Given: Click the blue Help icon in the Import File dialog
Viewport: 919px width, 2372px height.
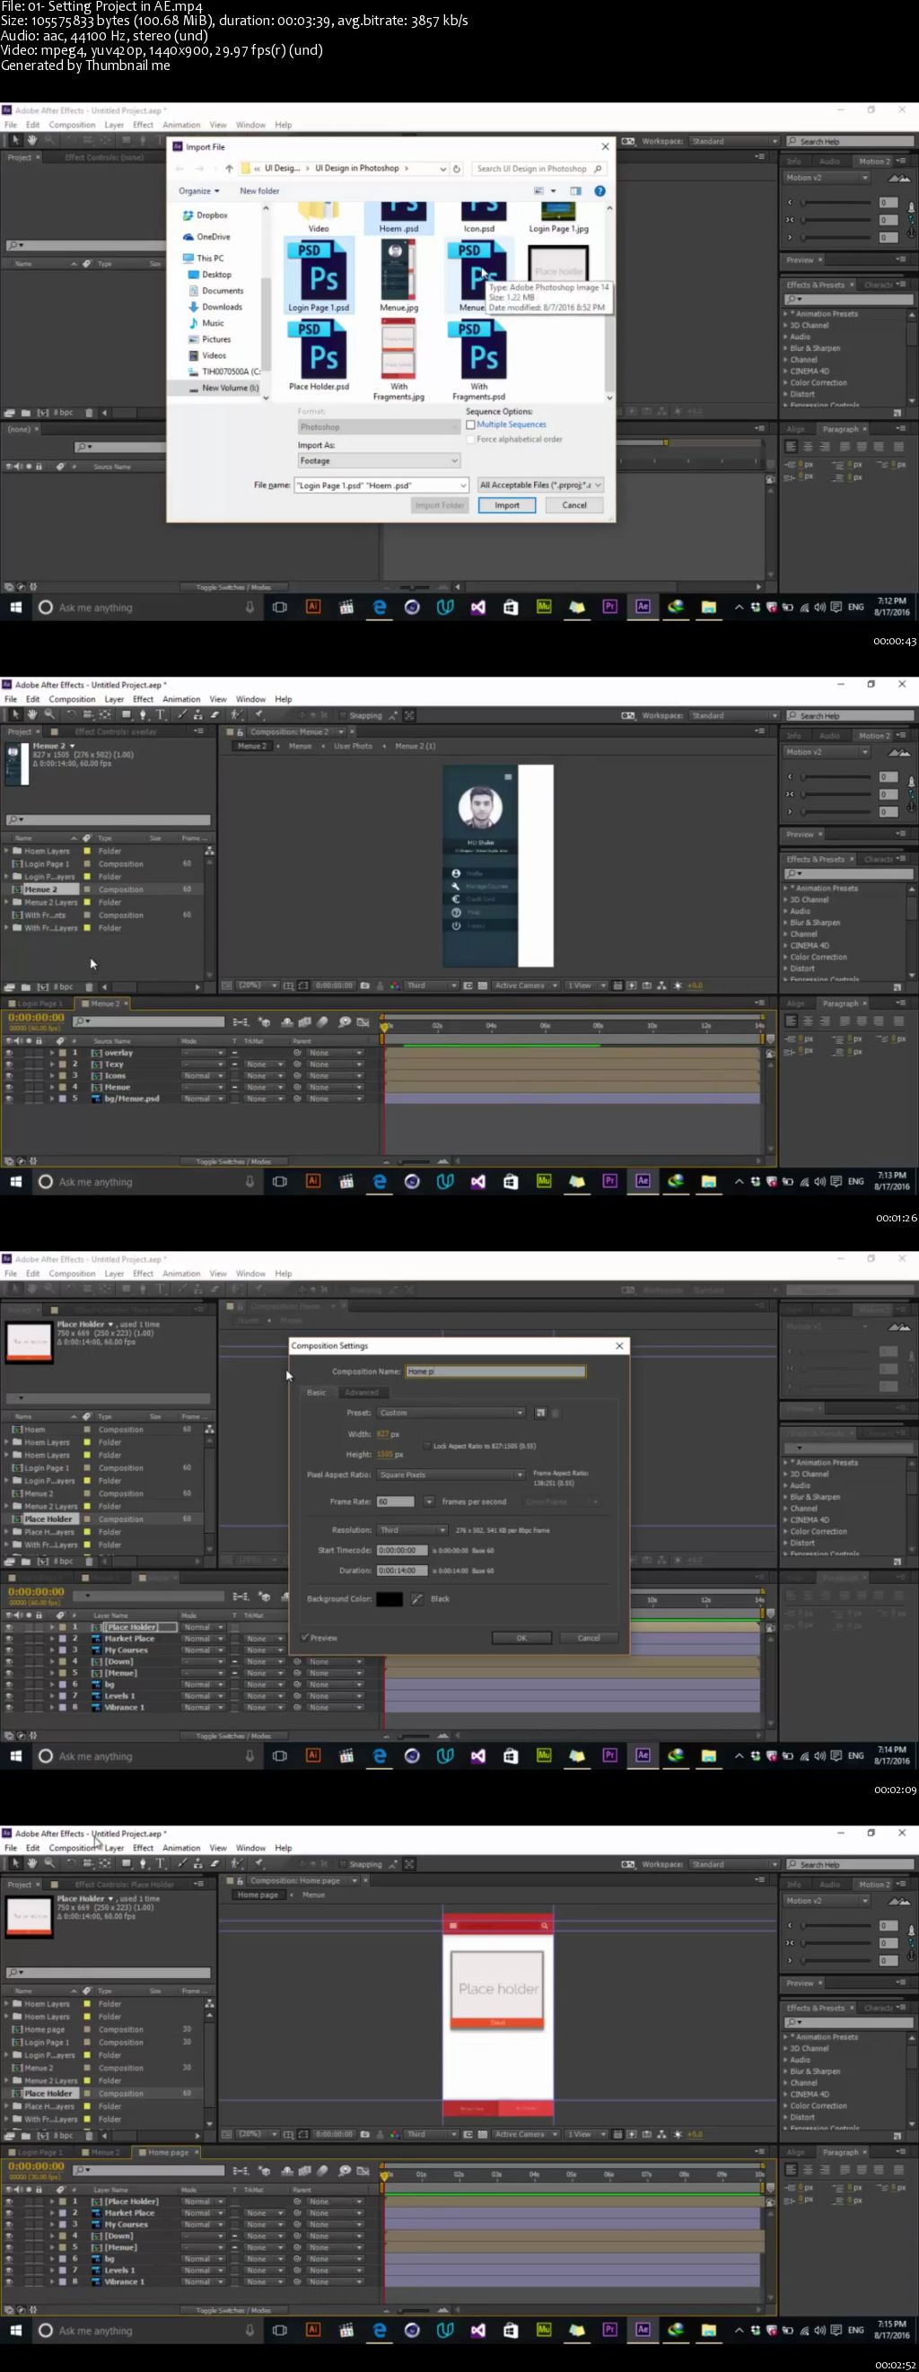Looking at the screenshot, I should 600,190.
